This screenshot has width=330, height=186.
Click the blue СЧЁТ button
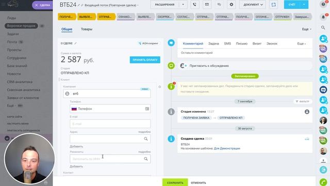coord(292,5)
